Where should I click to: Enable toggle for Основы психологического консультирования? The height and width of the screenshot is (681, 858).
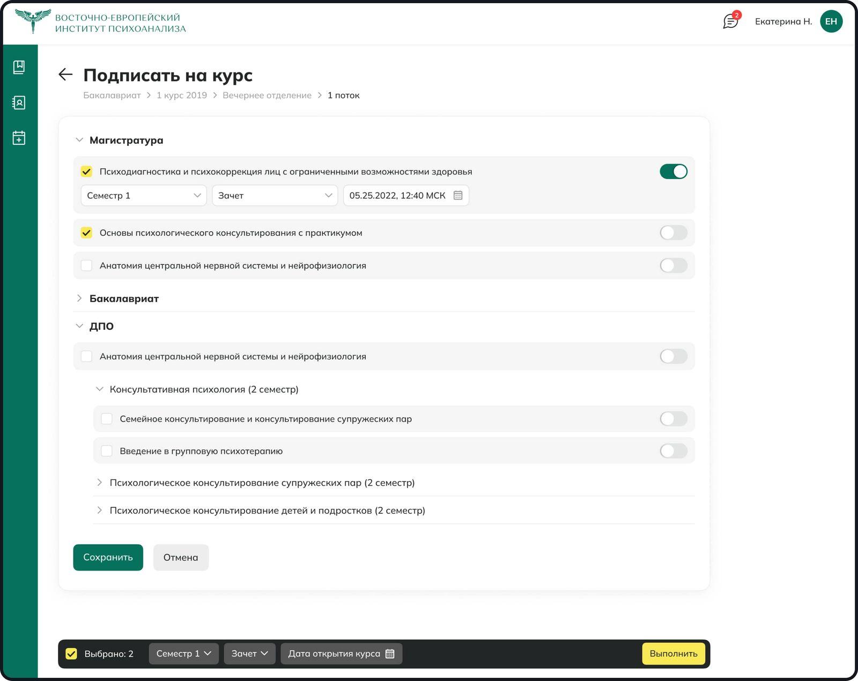pos(673,233)
